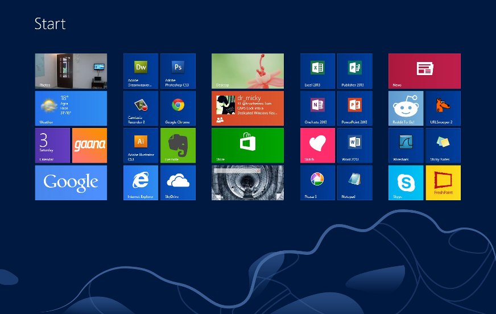The height and width of the screenshot is (314, 496).
Task: Launch URLSnooper 2
Action: 443,109
